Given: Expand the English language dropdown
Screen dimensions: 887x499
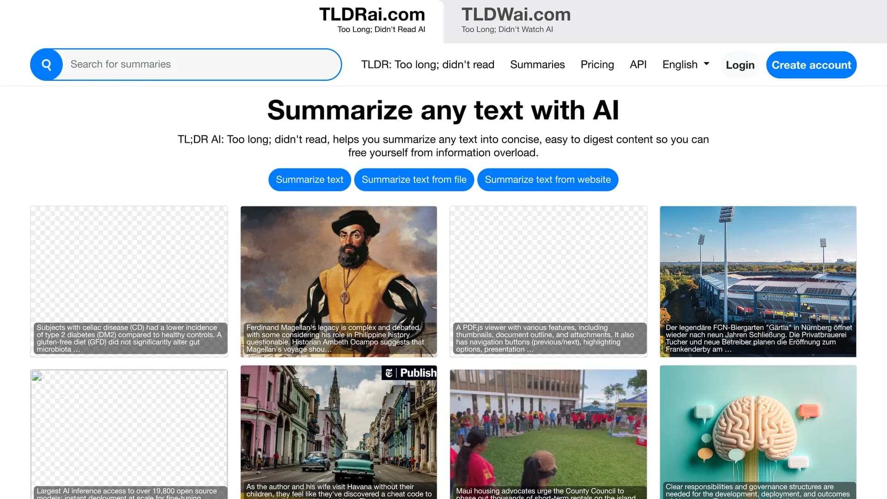Looking at the screenshot, I should [x=686, y=65].
